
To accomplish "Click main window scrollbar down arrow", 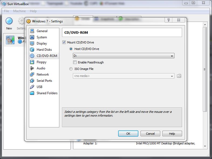I will 205,146.
